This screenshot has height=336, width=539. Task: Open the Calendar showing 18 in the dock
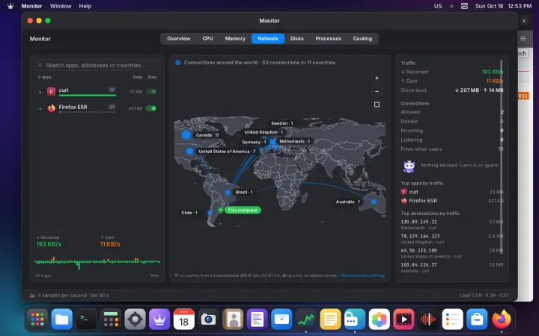[x=184, y=320]
